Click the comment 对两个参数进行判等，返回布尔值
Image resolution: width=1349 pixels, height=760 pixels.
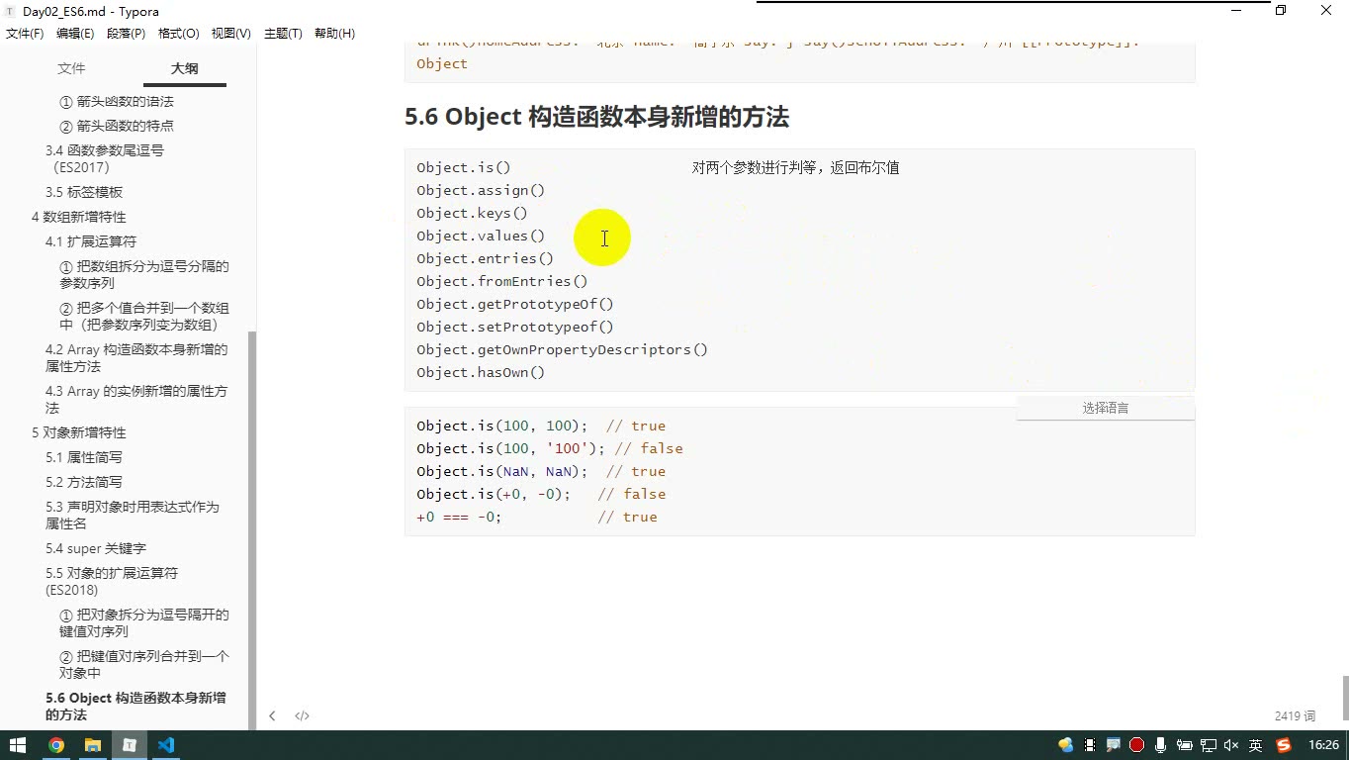tap(795, 167)
